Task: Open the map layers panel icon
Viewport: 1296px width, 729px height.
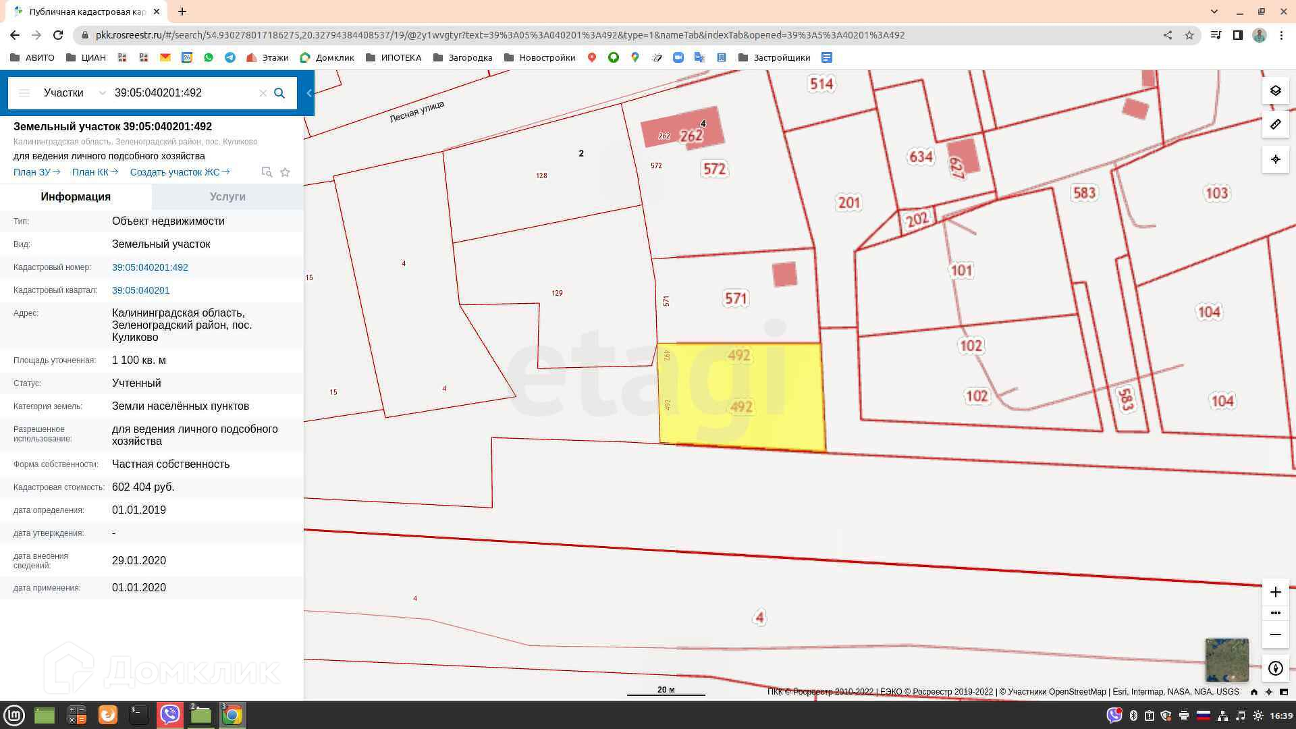Action: (1275, 90)
